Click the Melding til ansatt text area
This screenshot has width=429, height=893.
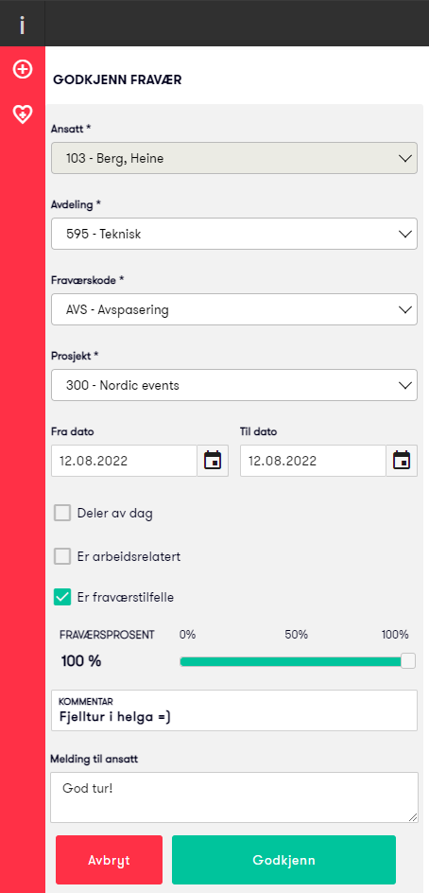[x=234, y=797]
